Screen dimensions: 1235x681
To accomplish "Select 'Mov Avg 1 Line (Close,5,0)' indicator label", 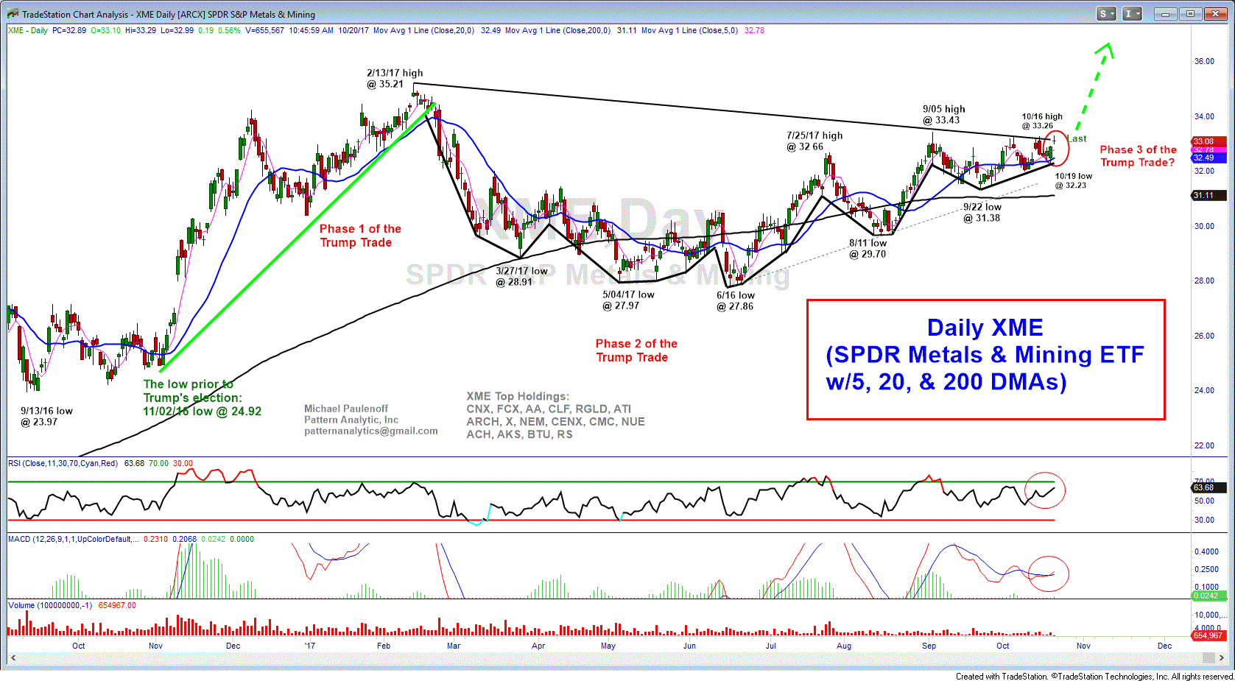I will [x=689, y=30].
